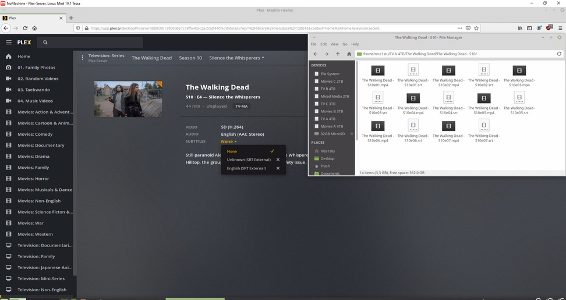Select The Walking Dead - S10e04.mp4 file

pyautogui.click(x=413, y=104)
